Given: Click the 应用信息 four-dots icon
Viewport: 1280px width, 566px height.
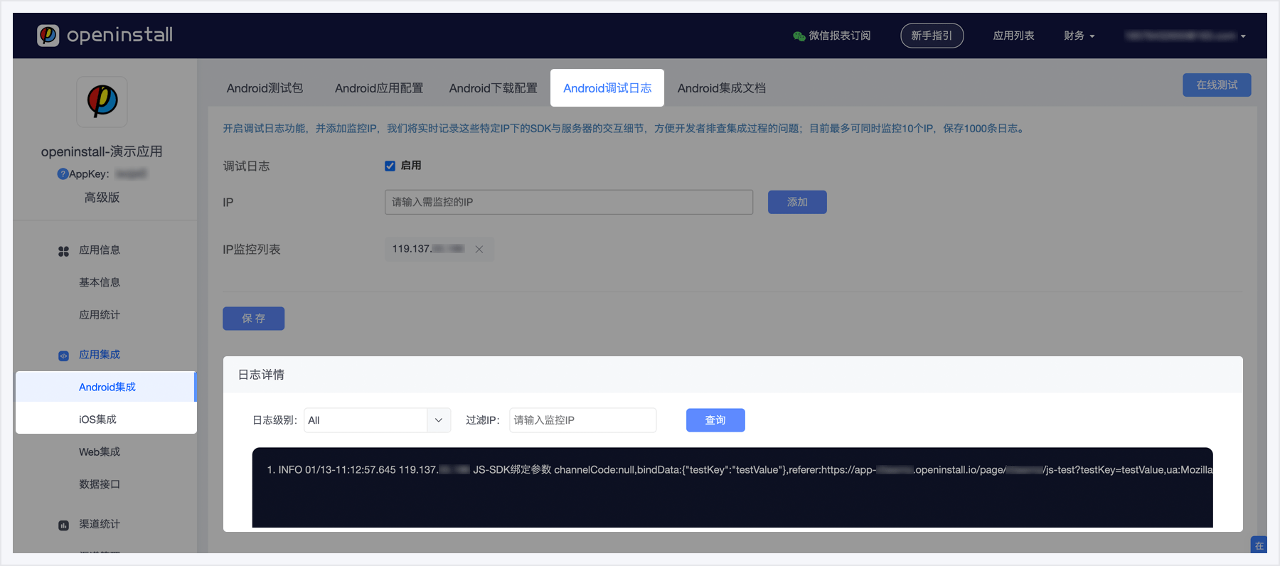Looking at the screenshot, I should tap(63, 251).
